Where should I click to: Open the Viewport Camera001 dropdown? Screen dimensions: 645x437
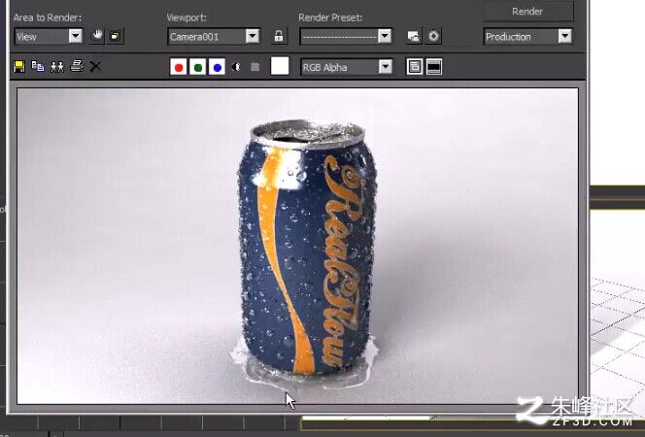tap(214, 36)
